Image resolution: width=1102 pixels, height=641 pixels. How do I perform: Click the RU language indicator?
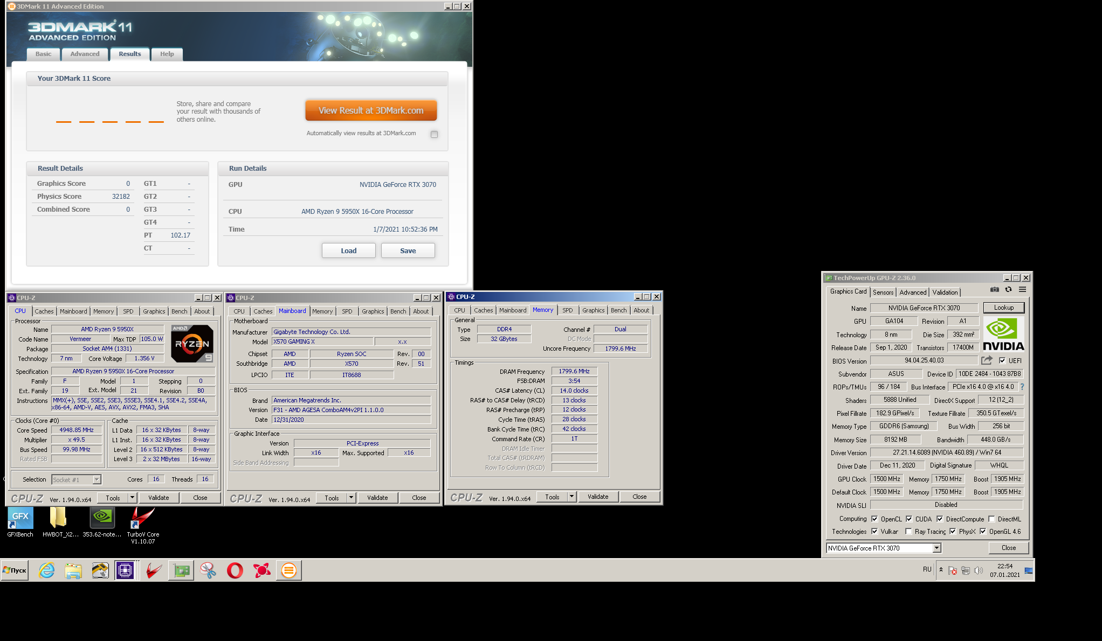pyautogui.click(x=927, y=569)
